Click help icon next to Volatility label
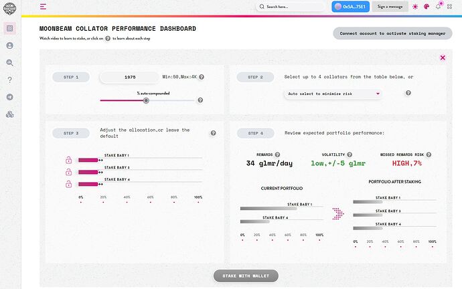The height and width of the screenshot is (289, 462). click(350, 155)
